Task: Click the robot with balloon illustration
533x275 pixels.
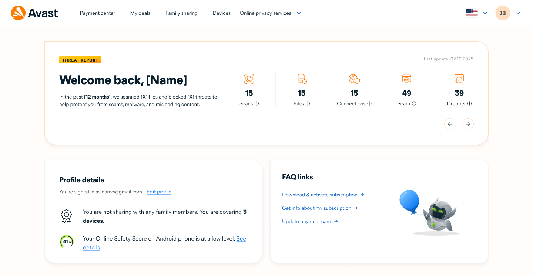Action: pos(430,213)
